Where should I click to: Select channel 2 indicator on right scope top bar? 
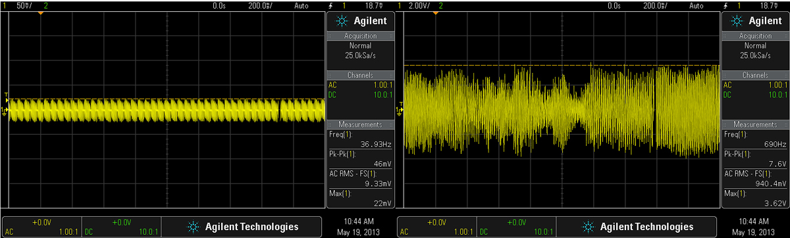click(440, 5)
